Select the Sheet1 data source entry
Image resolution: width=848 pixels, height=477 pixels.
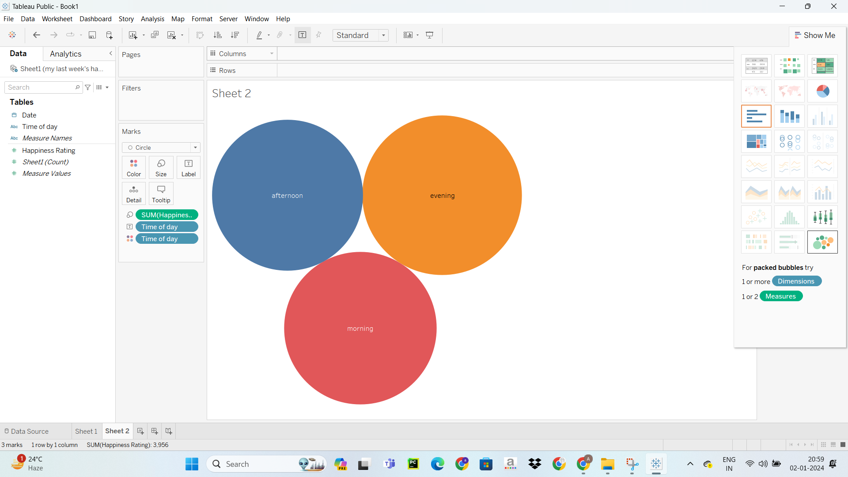point(57,69)
